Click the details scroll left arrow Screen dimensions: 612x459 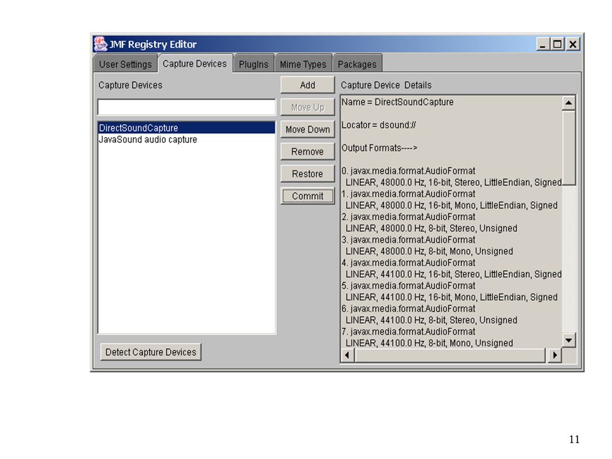pos(347,355)
